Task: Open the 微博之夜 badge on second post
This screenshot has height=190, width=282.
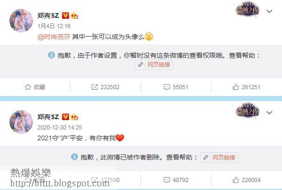Action: pos(248,110)
